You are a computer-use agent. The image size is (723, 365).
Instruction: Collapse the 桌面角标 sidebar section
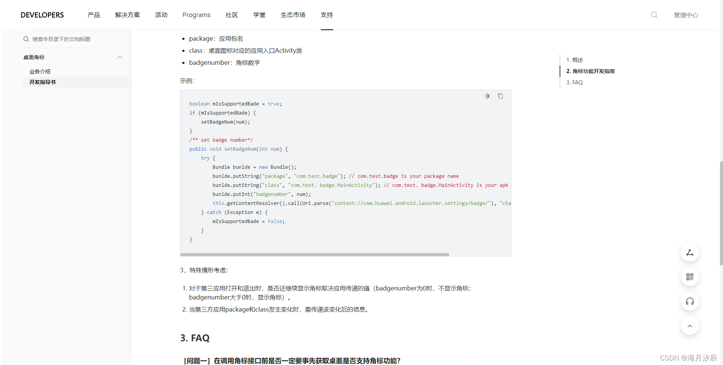(x=119, y=57)
